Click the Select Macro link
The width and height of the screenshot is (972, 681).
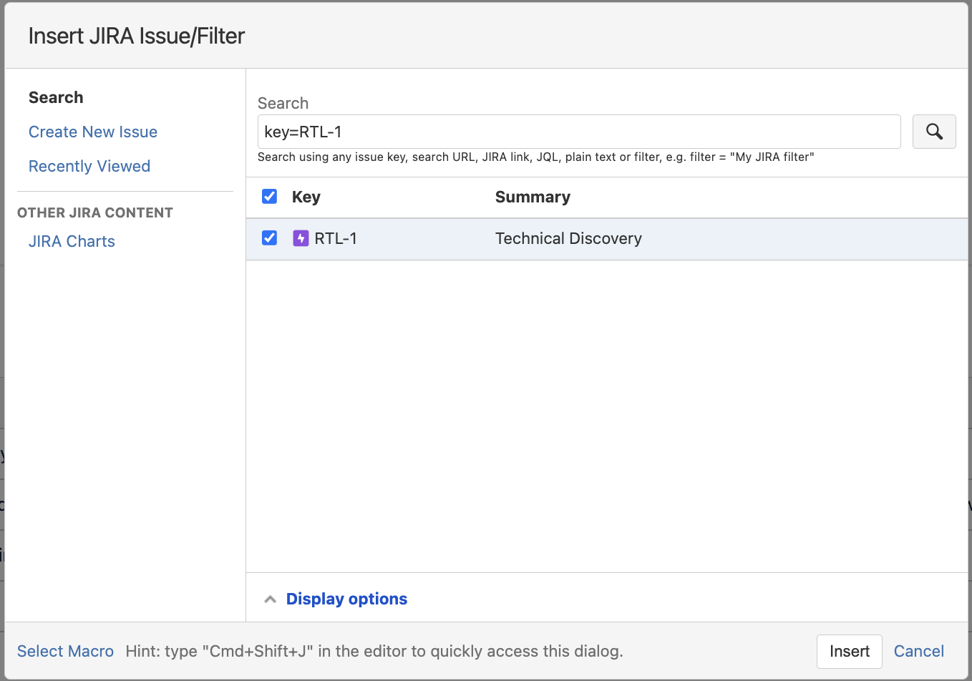pyautogui.click(x=65, y=651)
